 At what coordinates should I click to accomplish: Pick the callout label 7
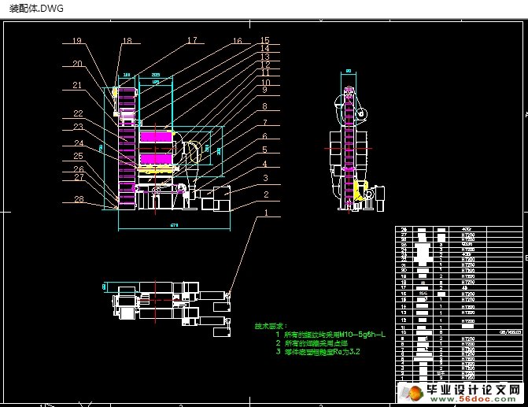point(265,122)
